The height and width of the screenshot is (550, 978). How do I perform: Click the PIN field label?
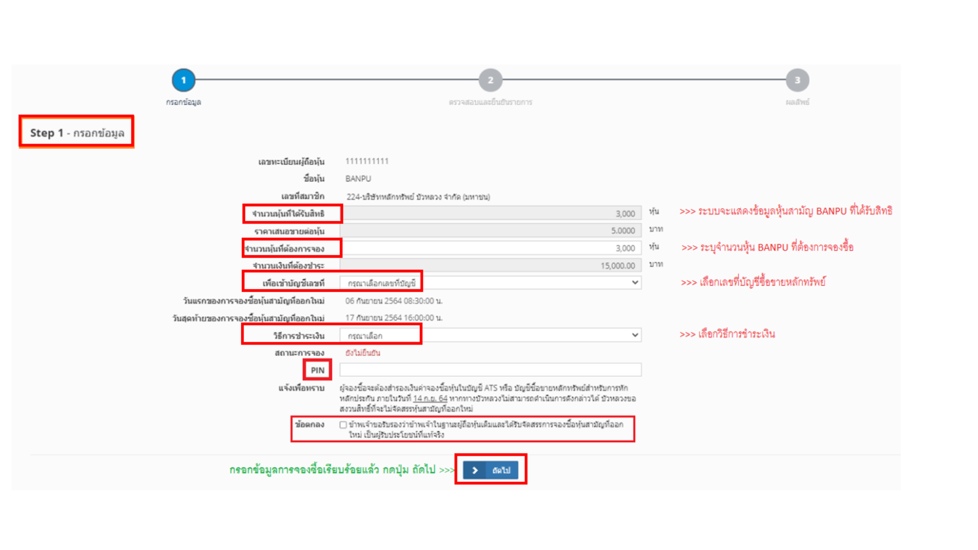pyautogui.click(x=317, y=370)
